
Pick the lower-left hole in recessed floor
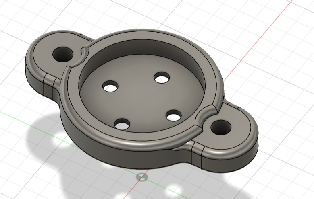tap(122, 124)
